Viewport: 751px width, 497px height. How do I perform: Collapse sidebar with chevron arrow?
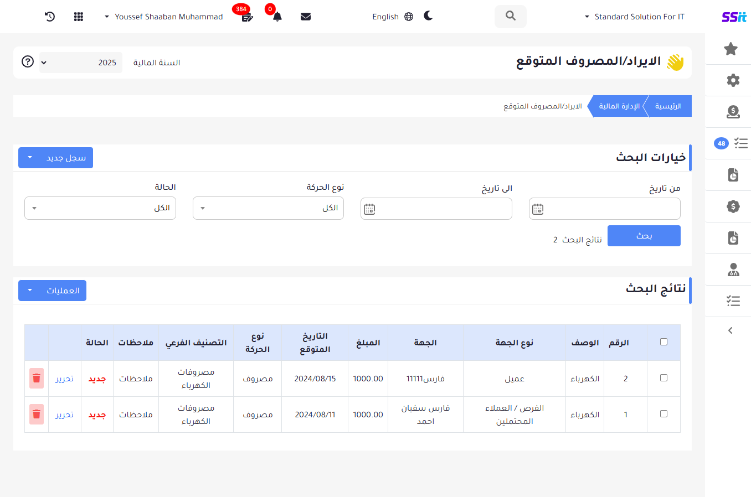pyautogui.click(x=731, y=330)
